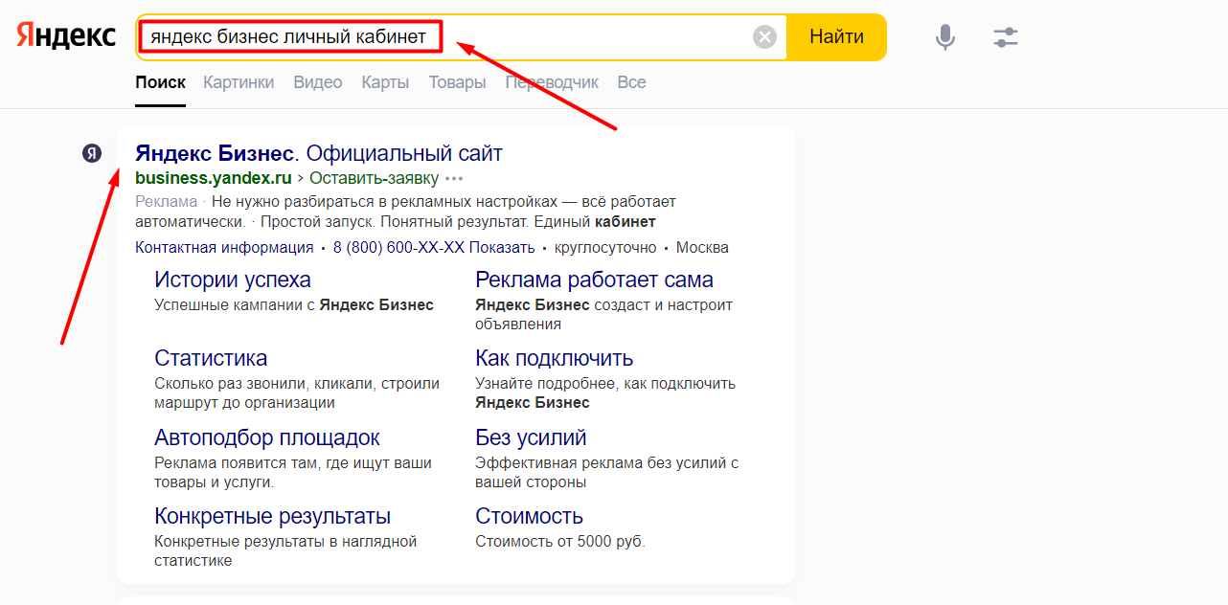Open search settings sliders icon
This screenshot has height=605, width=1228.
pos(1005,37)
